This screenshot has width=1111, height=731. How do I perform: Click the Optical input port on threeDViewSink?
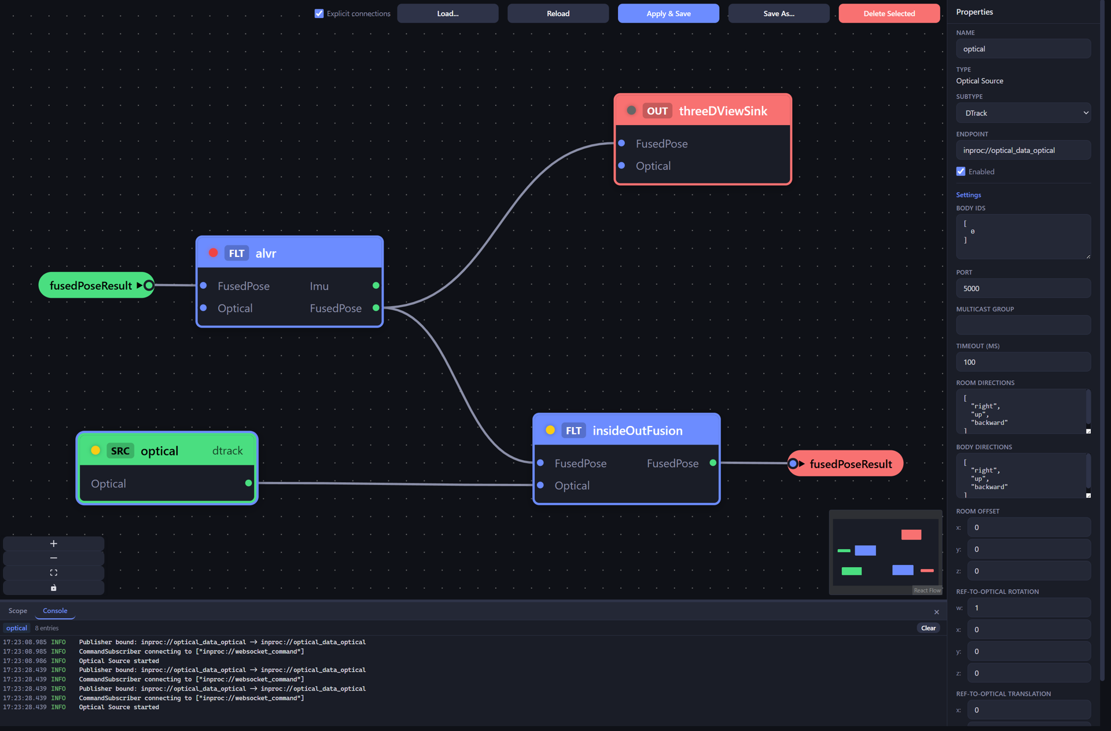(x=621, y=165)
